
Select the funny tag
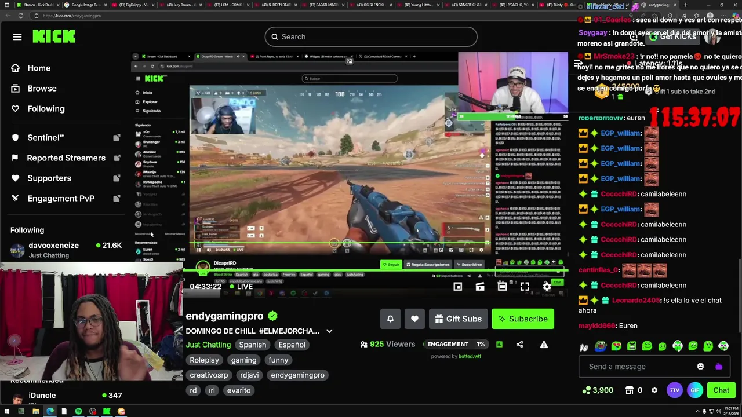pos(278,360)
